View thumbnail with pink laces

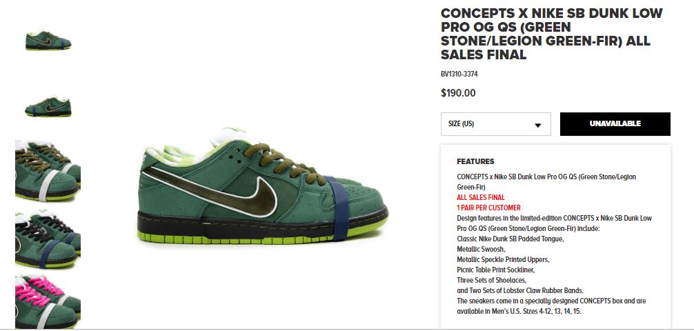point(48,302)
